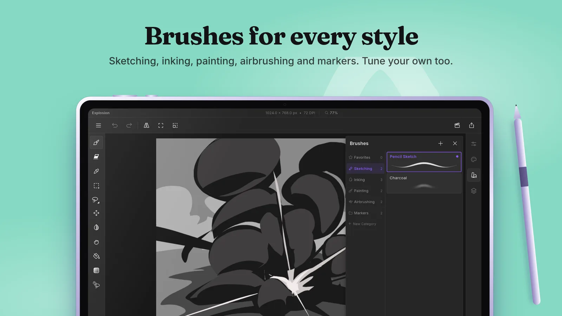This screenshot has height=316, width=562.
Task: Select the Lasso tool
Action: pyautogui.click(x=96, y=200)
